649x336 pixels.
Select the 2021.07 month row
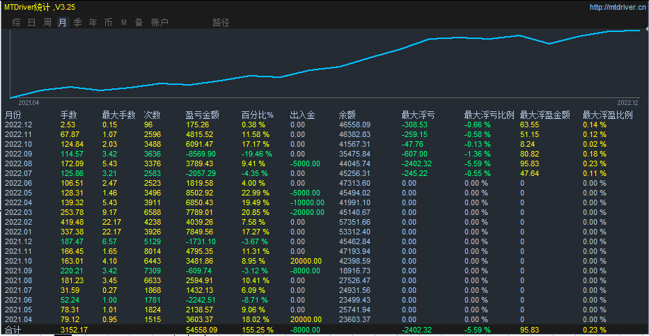click(x=324, y=290)
